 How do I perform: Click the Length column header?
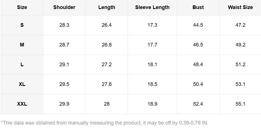click(107, 7)
